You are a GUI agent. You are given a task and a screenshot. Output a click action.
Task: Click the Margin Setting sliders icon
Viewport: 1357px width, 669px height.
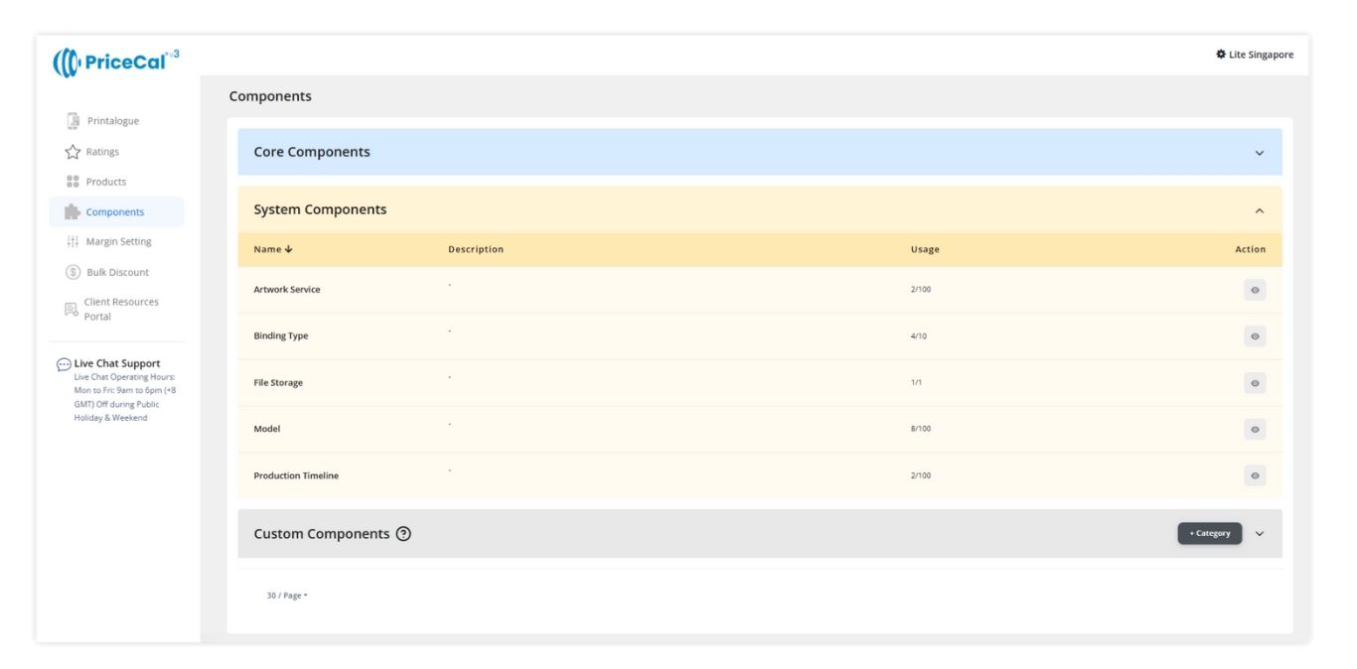tap(73, 242)
